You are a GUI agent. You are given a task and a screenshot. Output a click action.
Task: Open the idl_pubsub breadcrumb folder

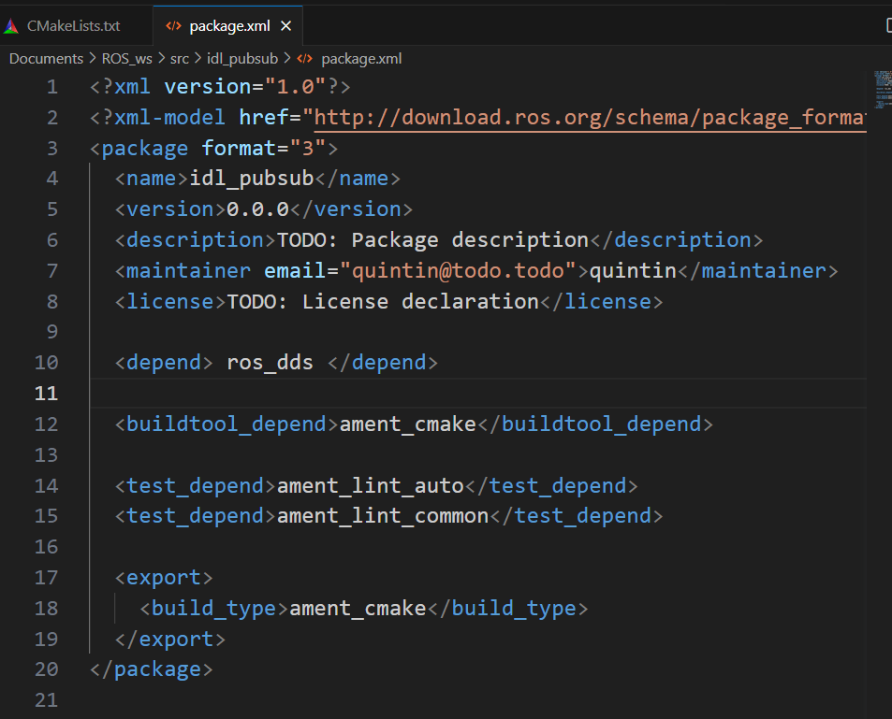pos(242,59)
